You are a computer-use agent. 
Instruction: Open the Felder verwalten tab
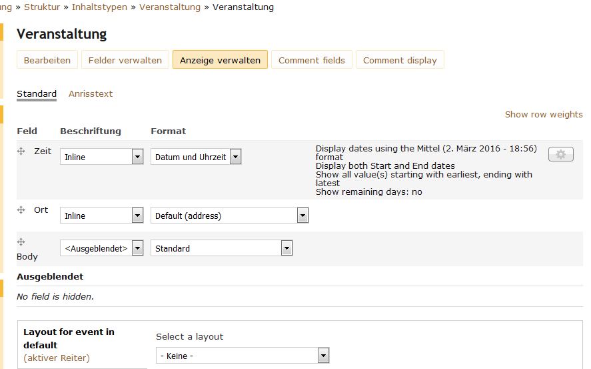(x=125, y=60)
